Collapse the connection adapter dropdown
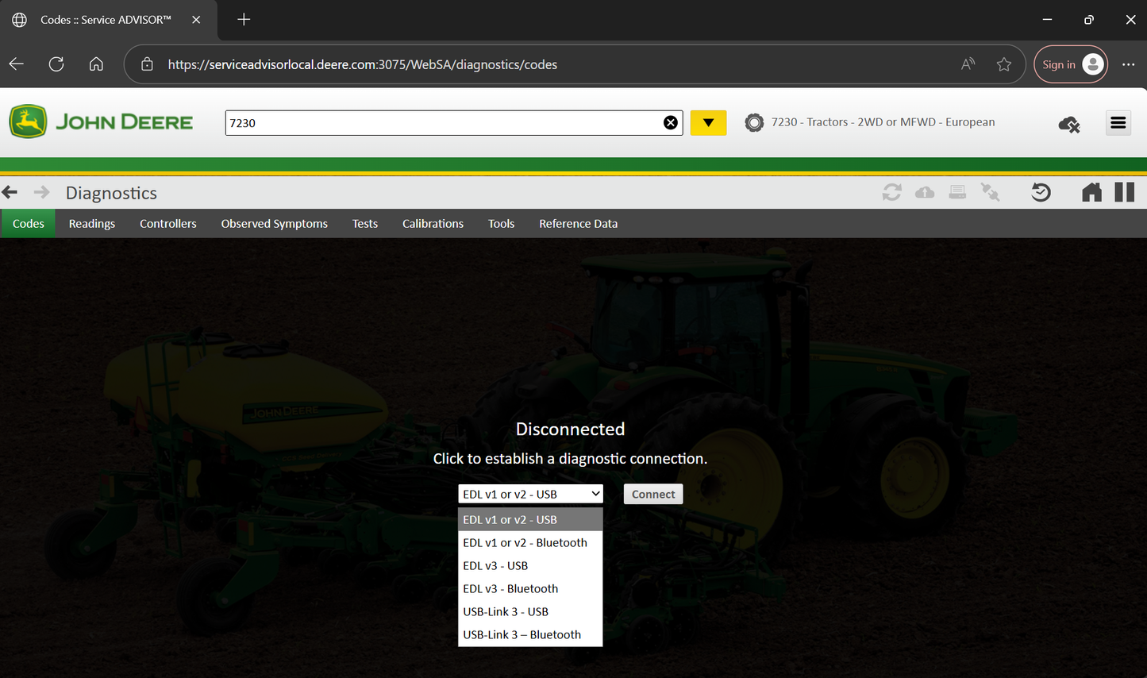 [530, 494]
